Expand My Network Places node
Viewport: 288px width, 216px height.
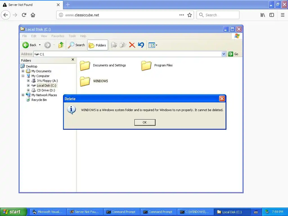pyautogui.click(x=23, y=95)
